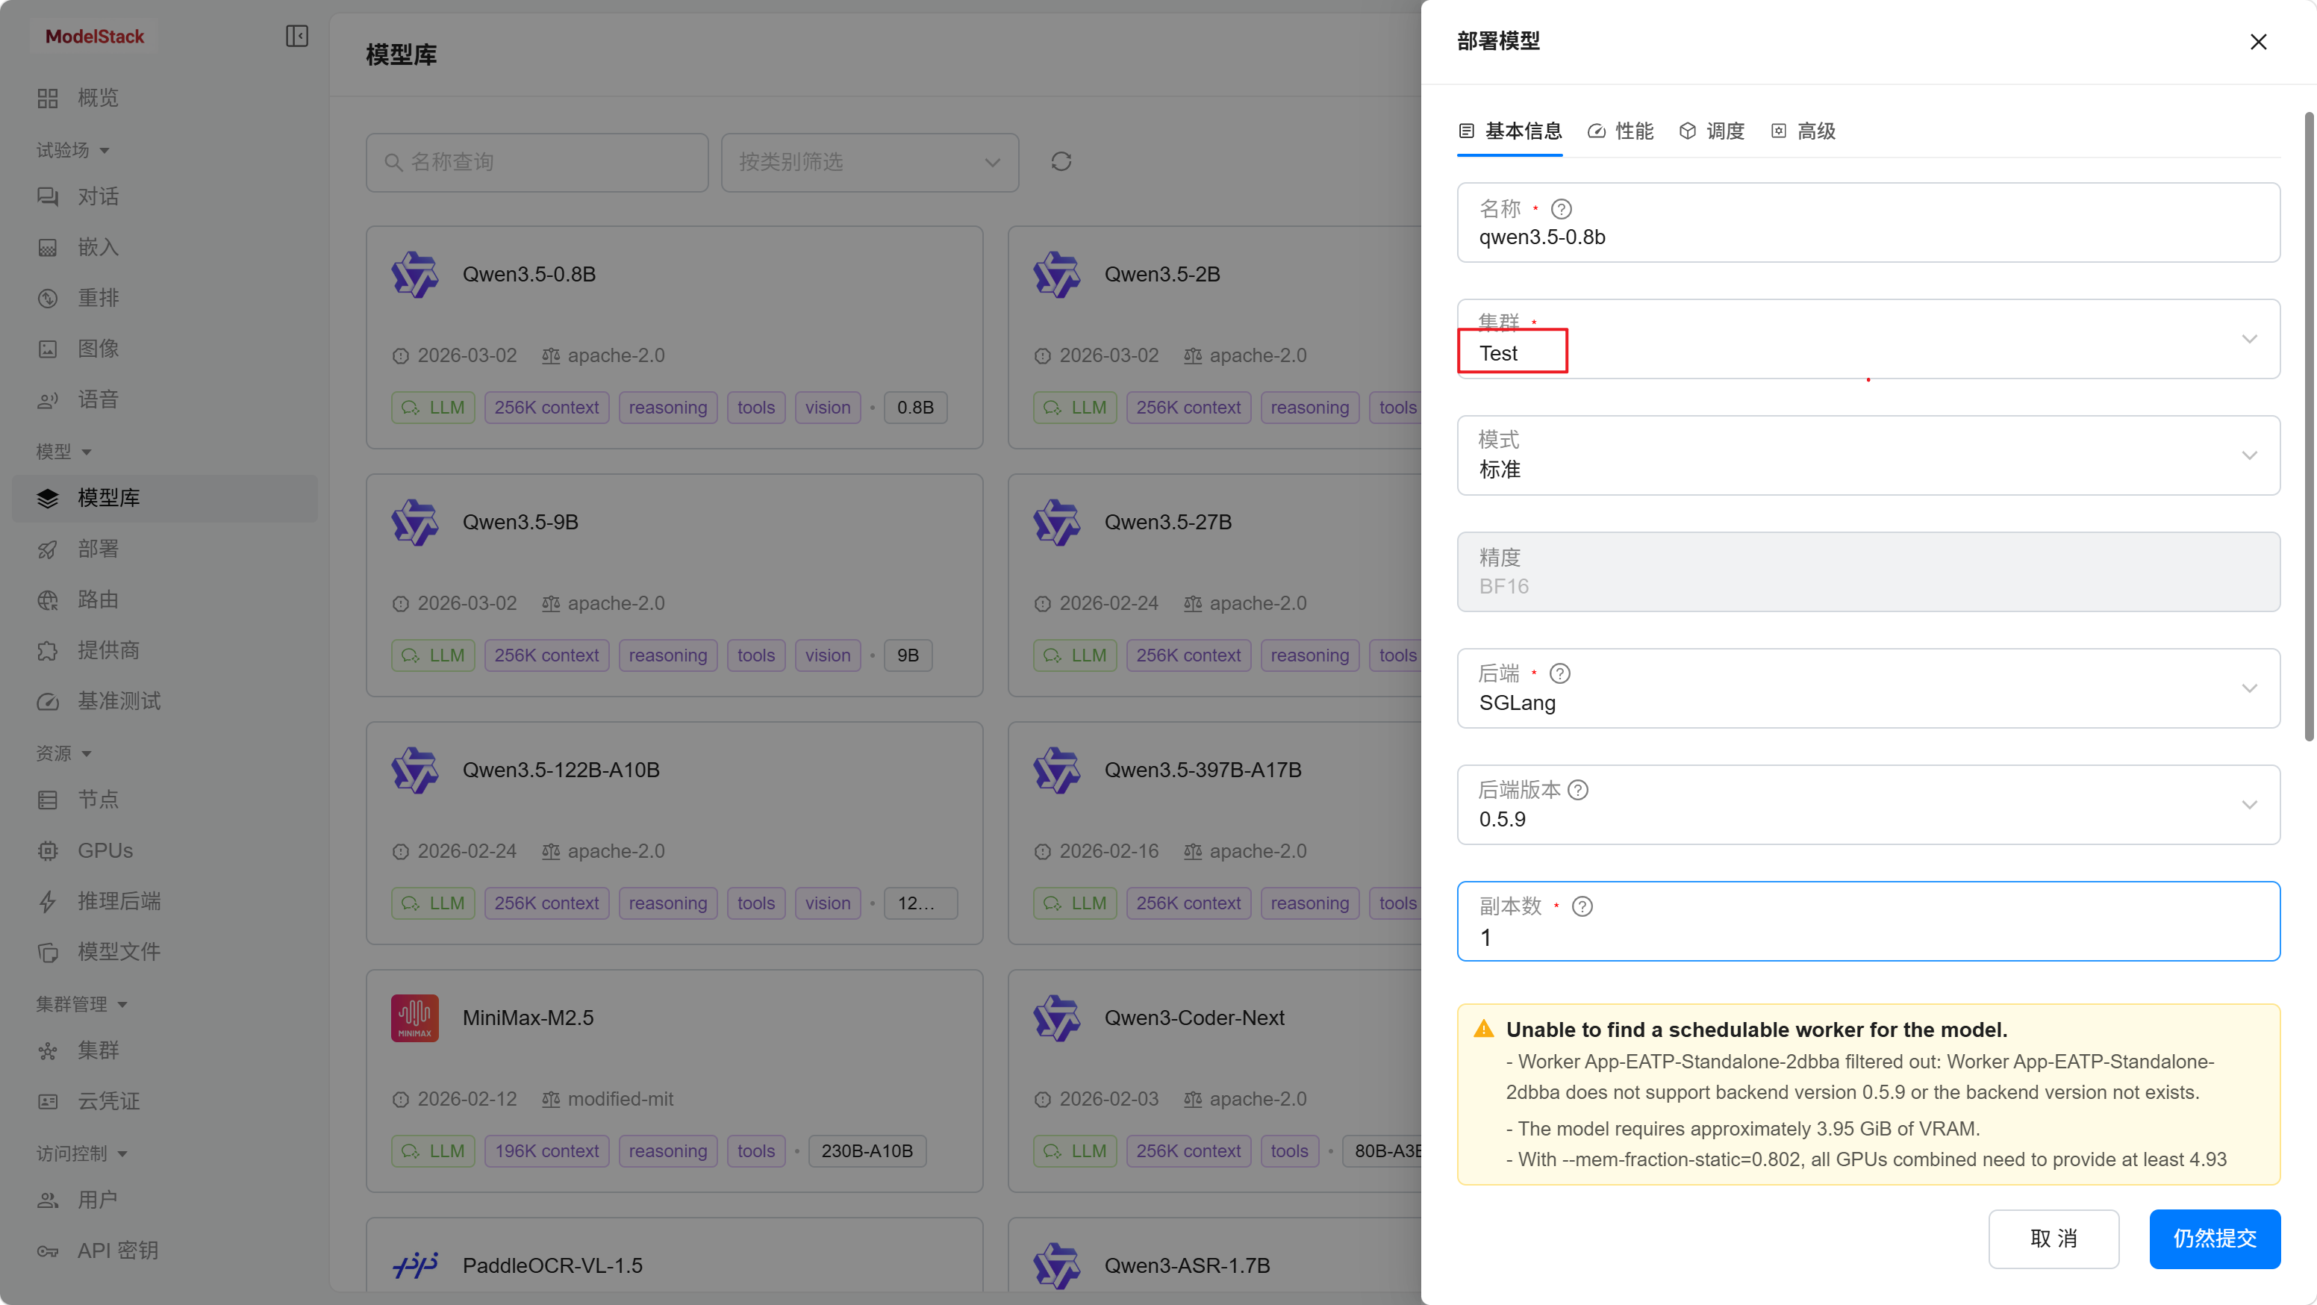
Task: Open the 集群 cluster dropdown
Action: [x=1868, y=339]
